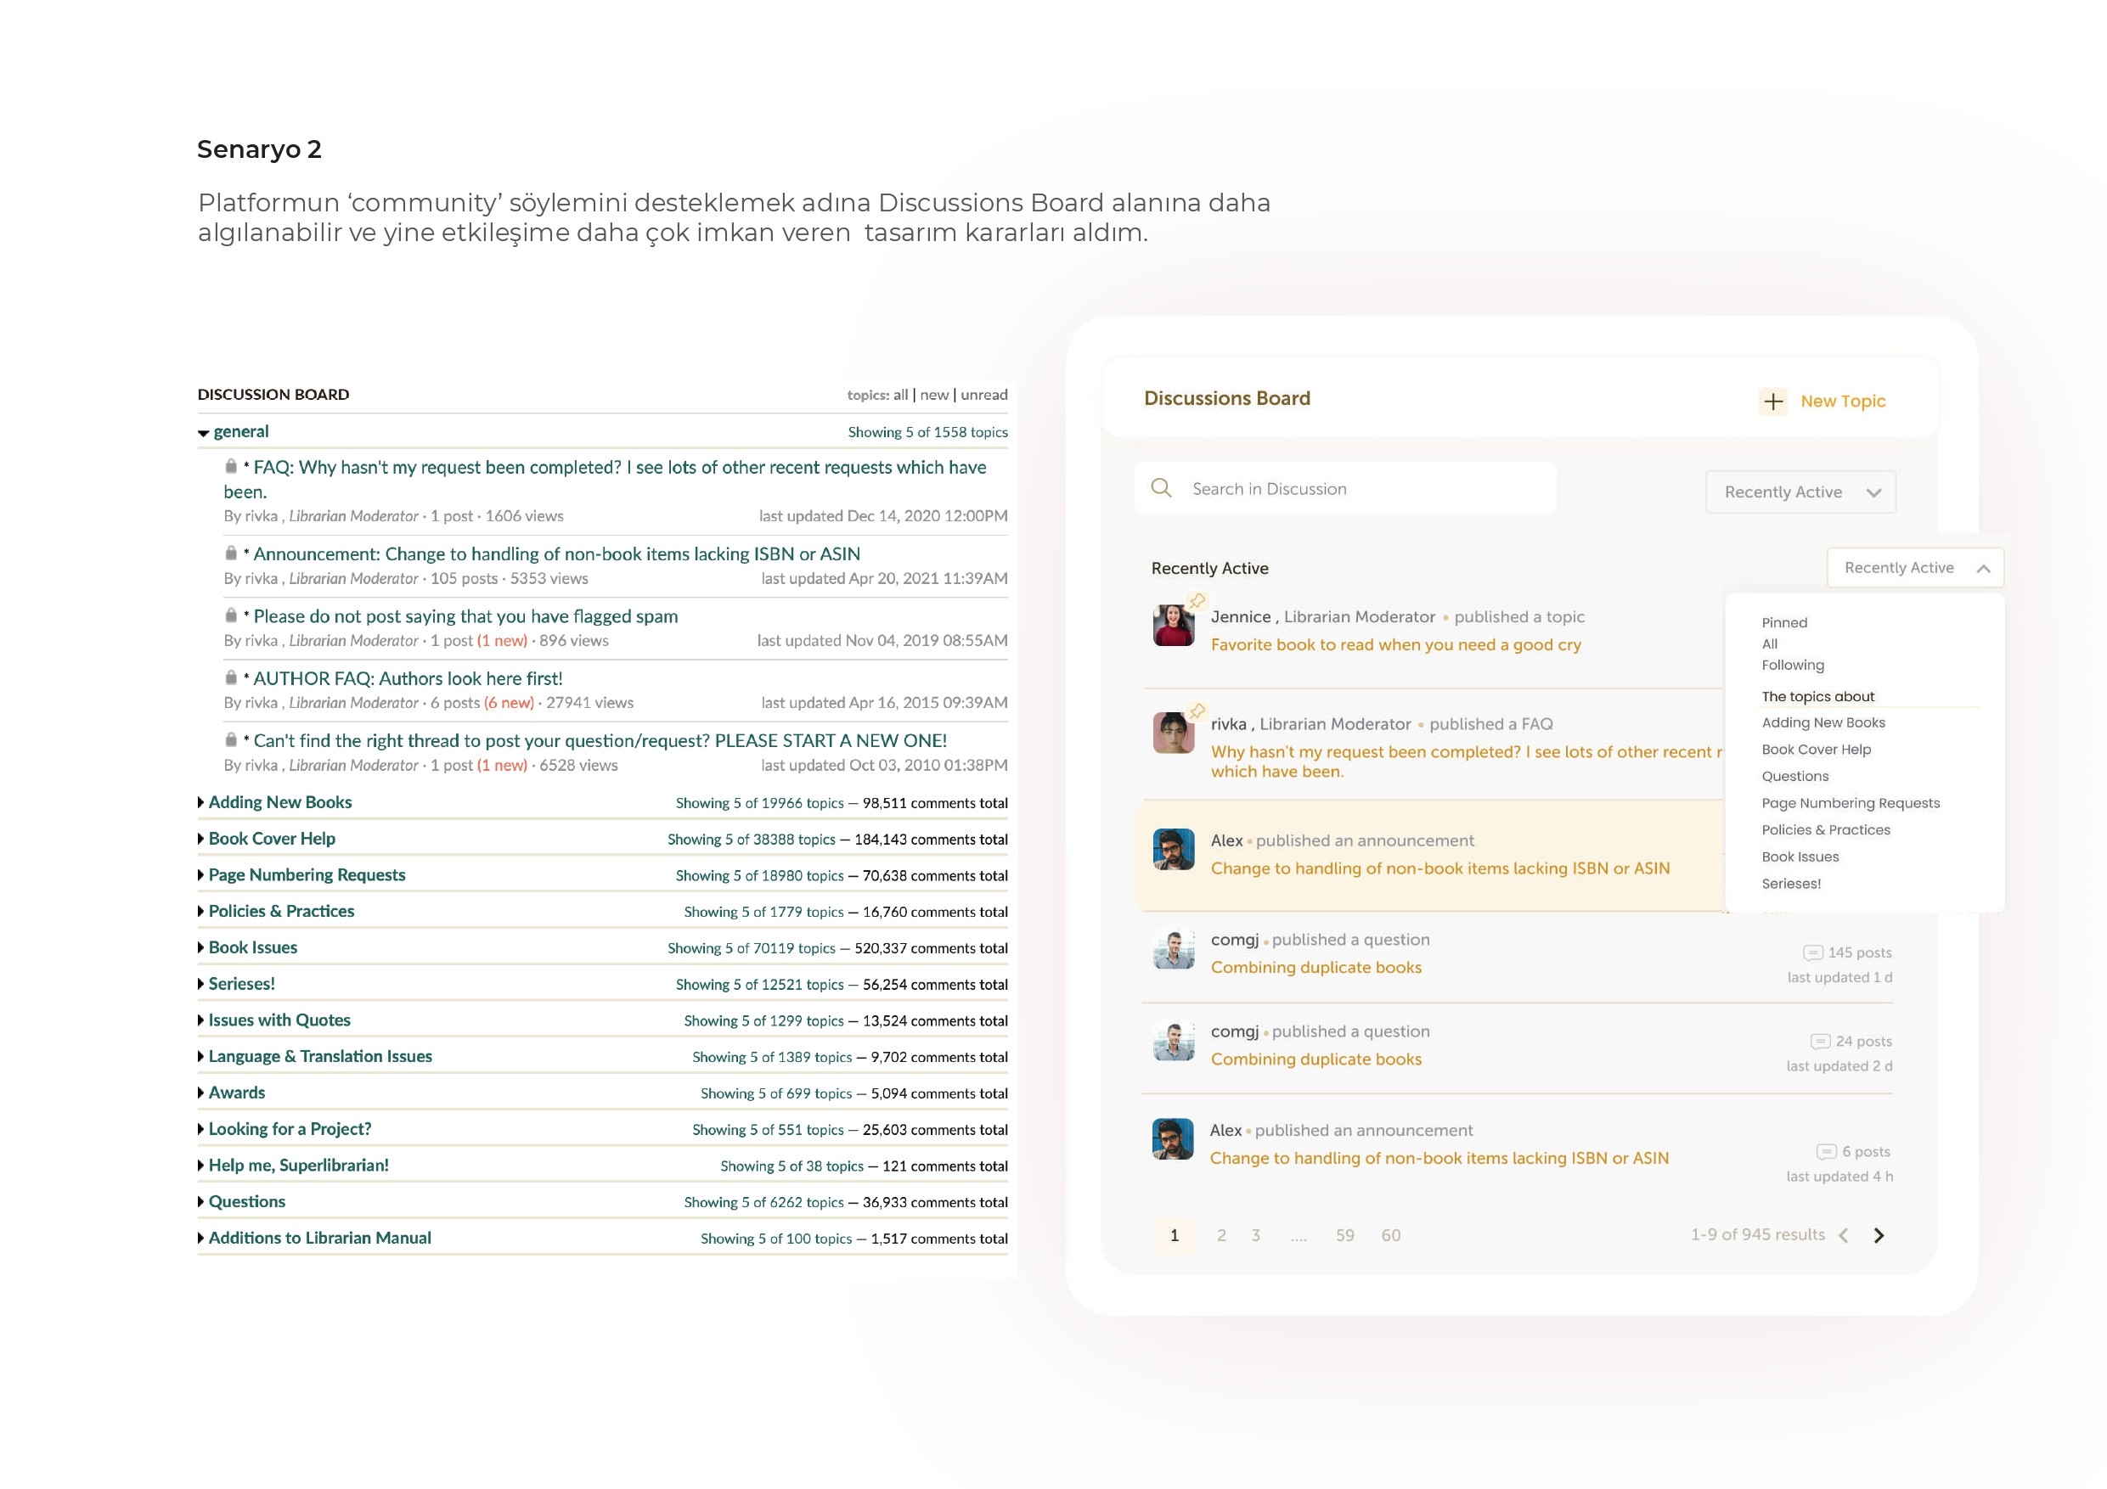The width and height of the screenshot is (2107, 1489).
Task: Open Favorite book to read topic
Action: [1394, 645]
